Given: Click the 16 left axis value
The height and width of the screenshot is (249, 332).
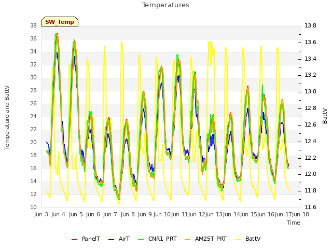Looking at the screenshot, I should pos(33,168).
